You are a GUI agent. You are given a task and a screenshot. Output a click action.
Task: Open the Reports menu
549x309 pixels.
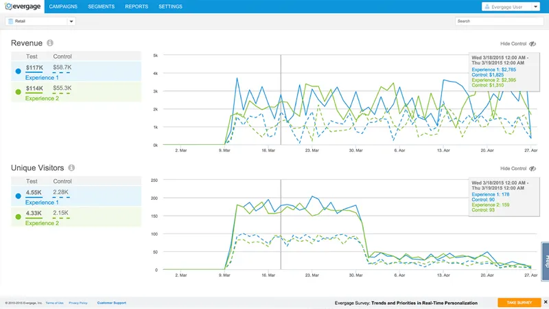point(137,6)
